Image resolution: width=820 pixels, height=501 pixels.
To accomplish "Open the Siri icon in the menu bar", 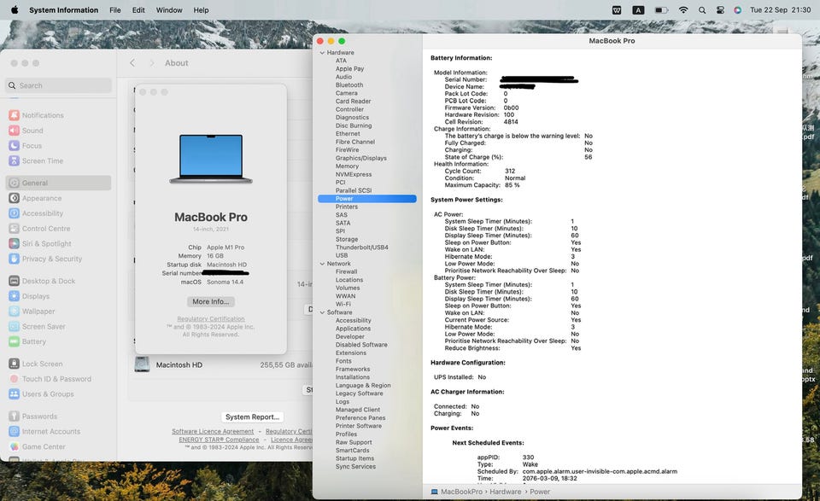I will tap(737, 10).
